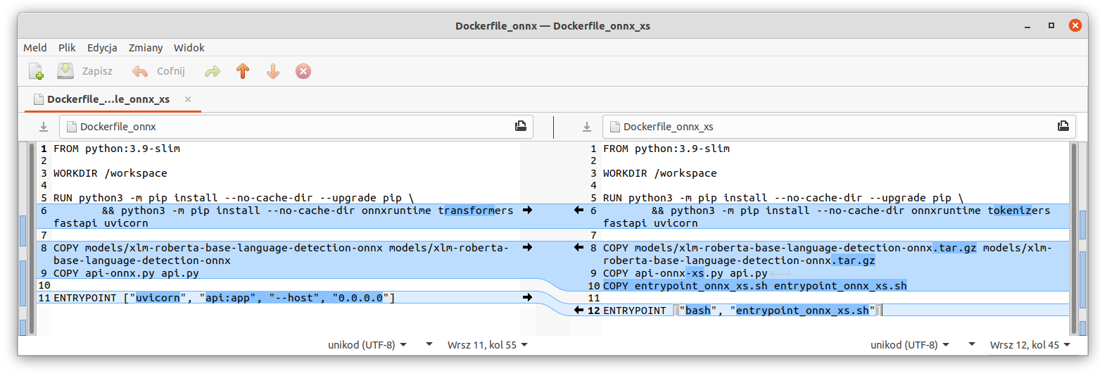The width and height of the screenshot is (1100, 376).
Task: Click the Dockerfile_onnx_xs file chooser field
Action: (x=839, y=127)
